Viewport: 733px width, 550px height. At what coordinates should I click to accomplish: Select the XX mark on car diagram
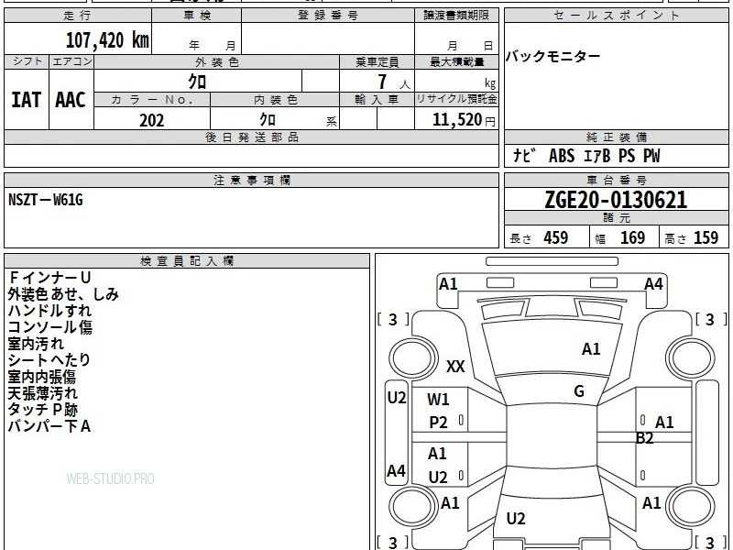(455, 366)
